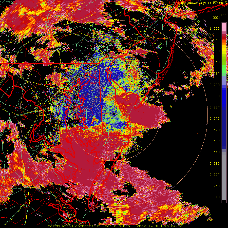Select the 0.573 legend value
Screen dimensions: 228x228
215,119
